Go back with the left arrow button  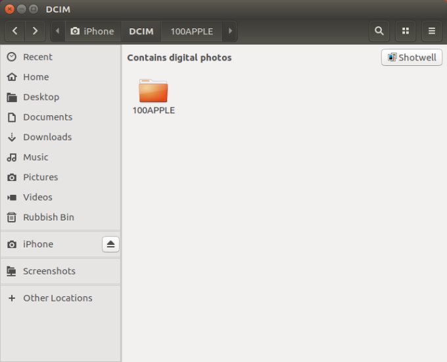(x=15, y=31)
